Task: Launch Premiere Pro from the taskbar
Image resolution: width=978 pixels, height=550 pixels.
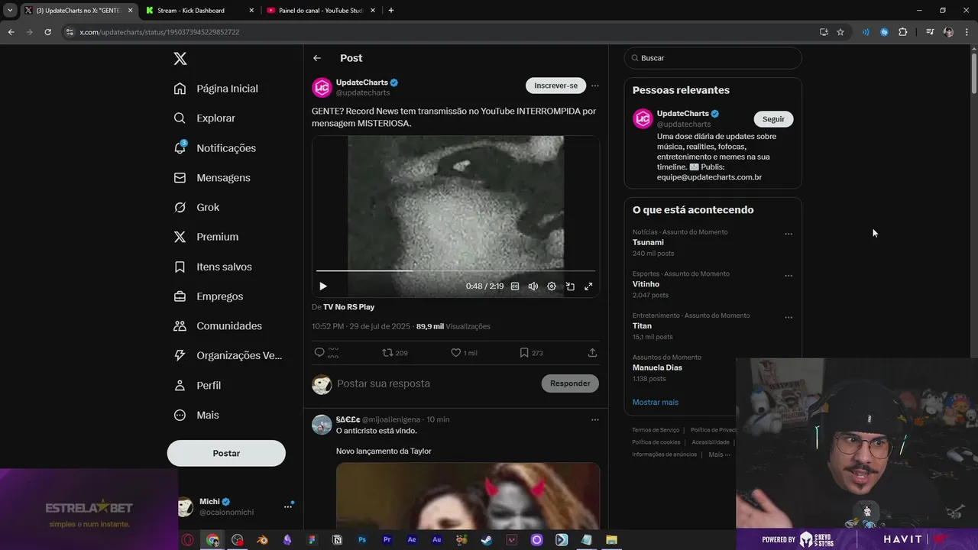Action: point(387,539)
